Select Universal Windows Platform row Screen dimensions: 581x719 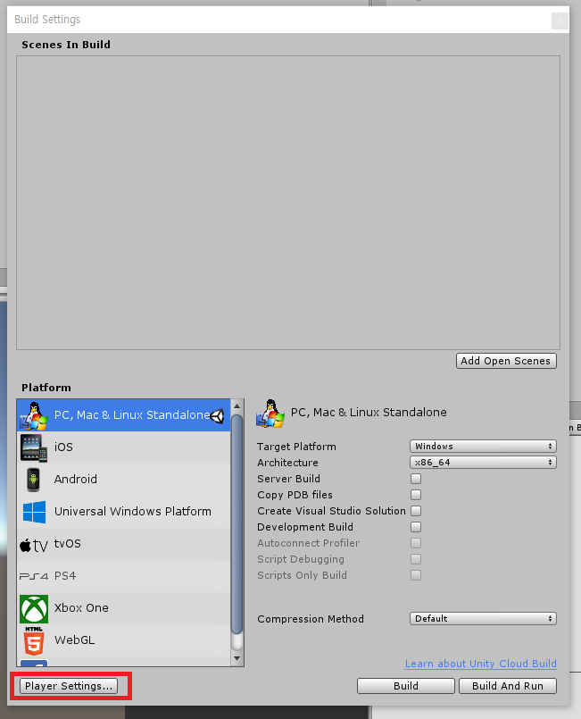(x=123, y=511)
